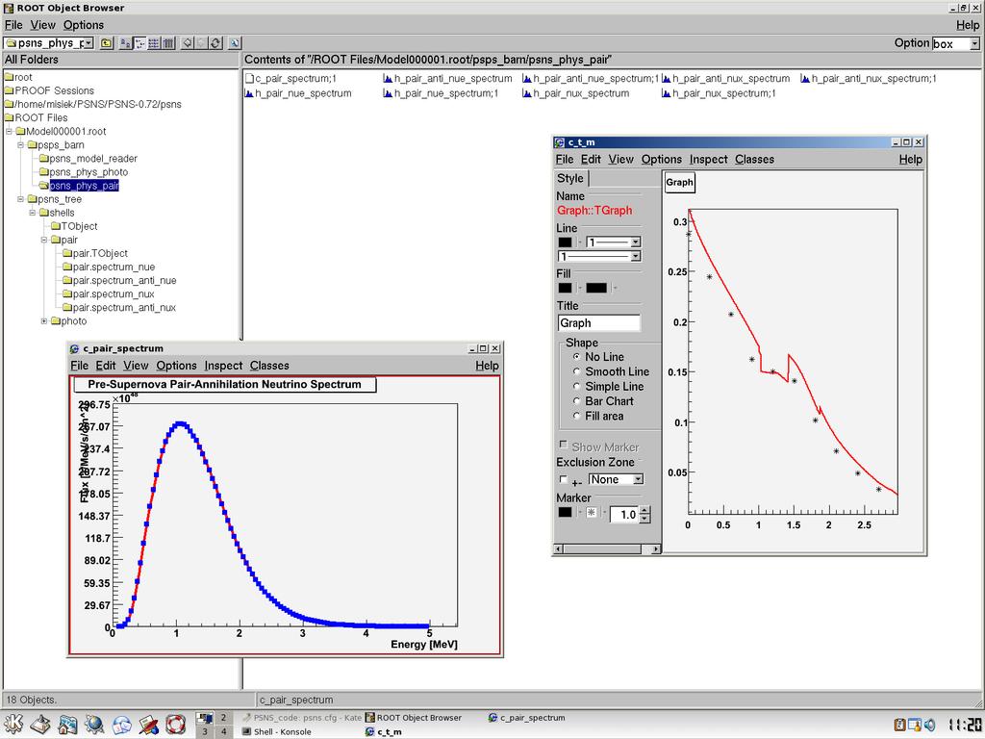The height and width of the screenshot is (739, 985).
Task: Click the Title text field containing Graph
Action: tap(598, 323)
